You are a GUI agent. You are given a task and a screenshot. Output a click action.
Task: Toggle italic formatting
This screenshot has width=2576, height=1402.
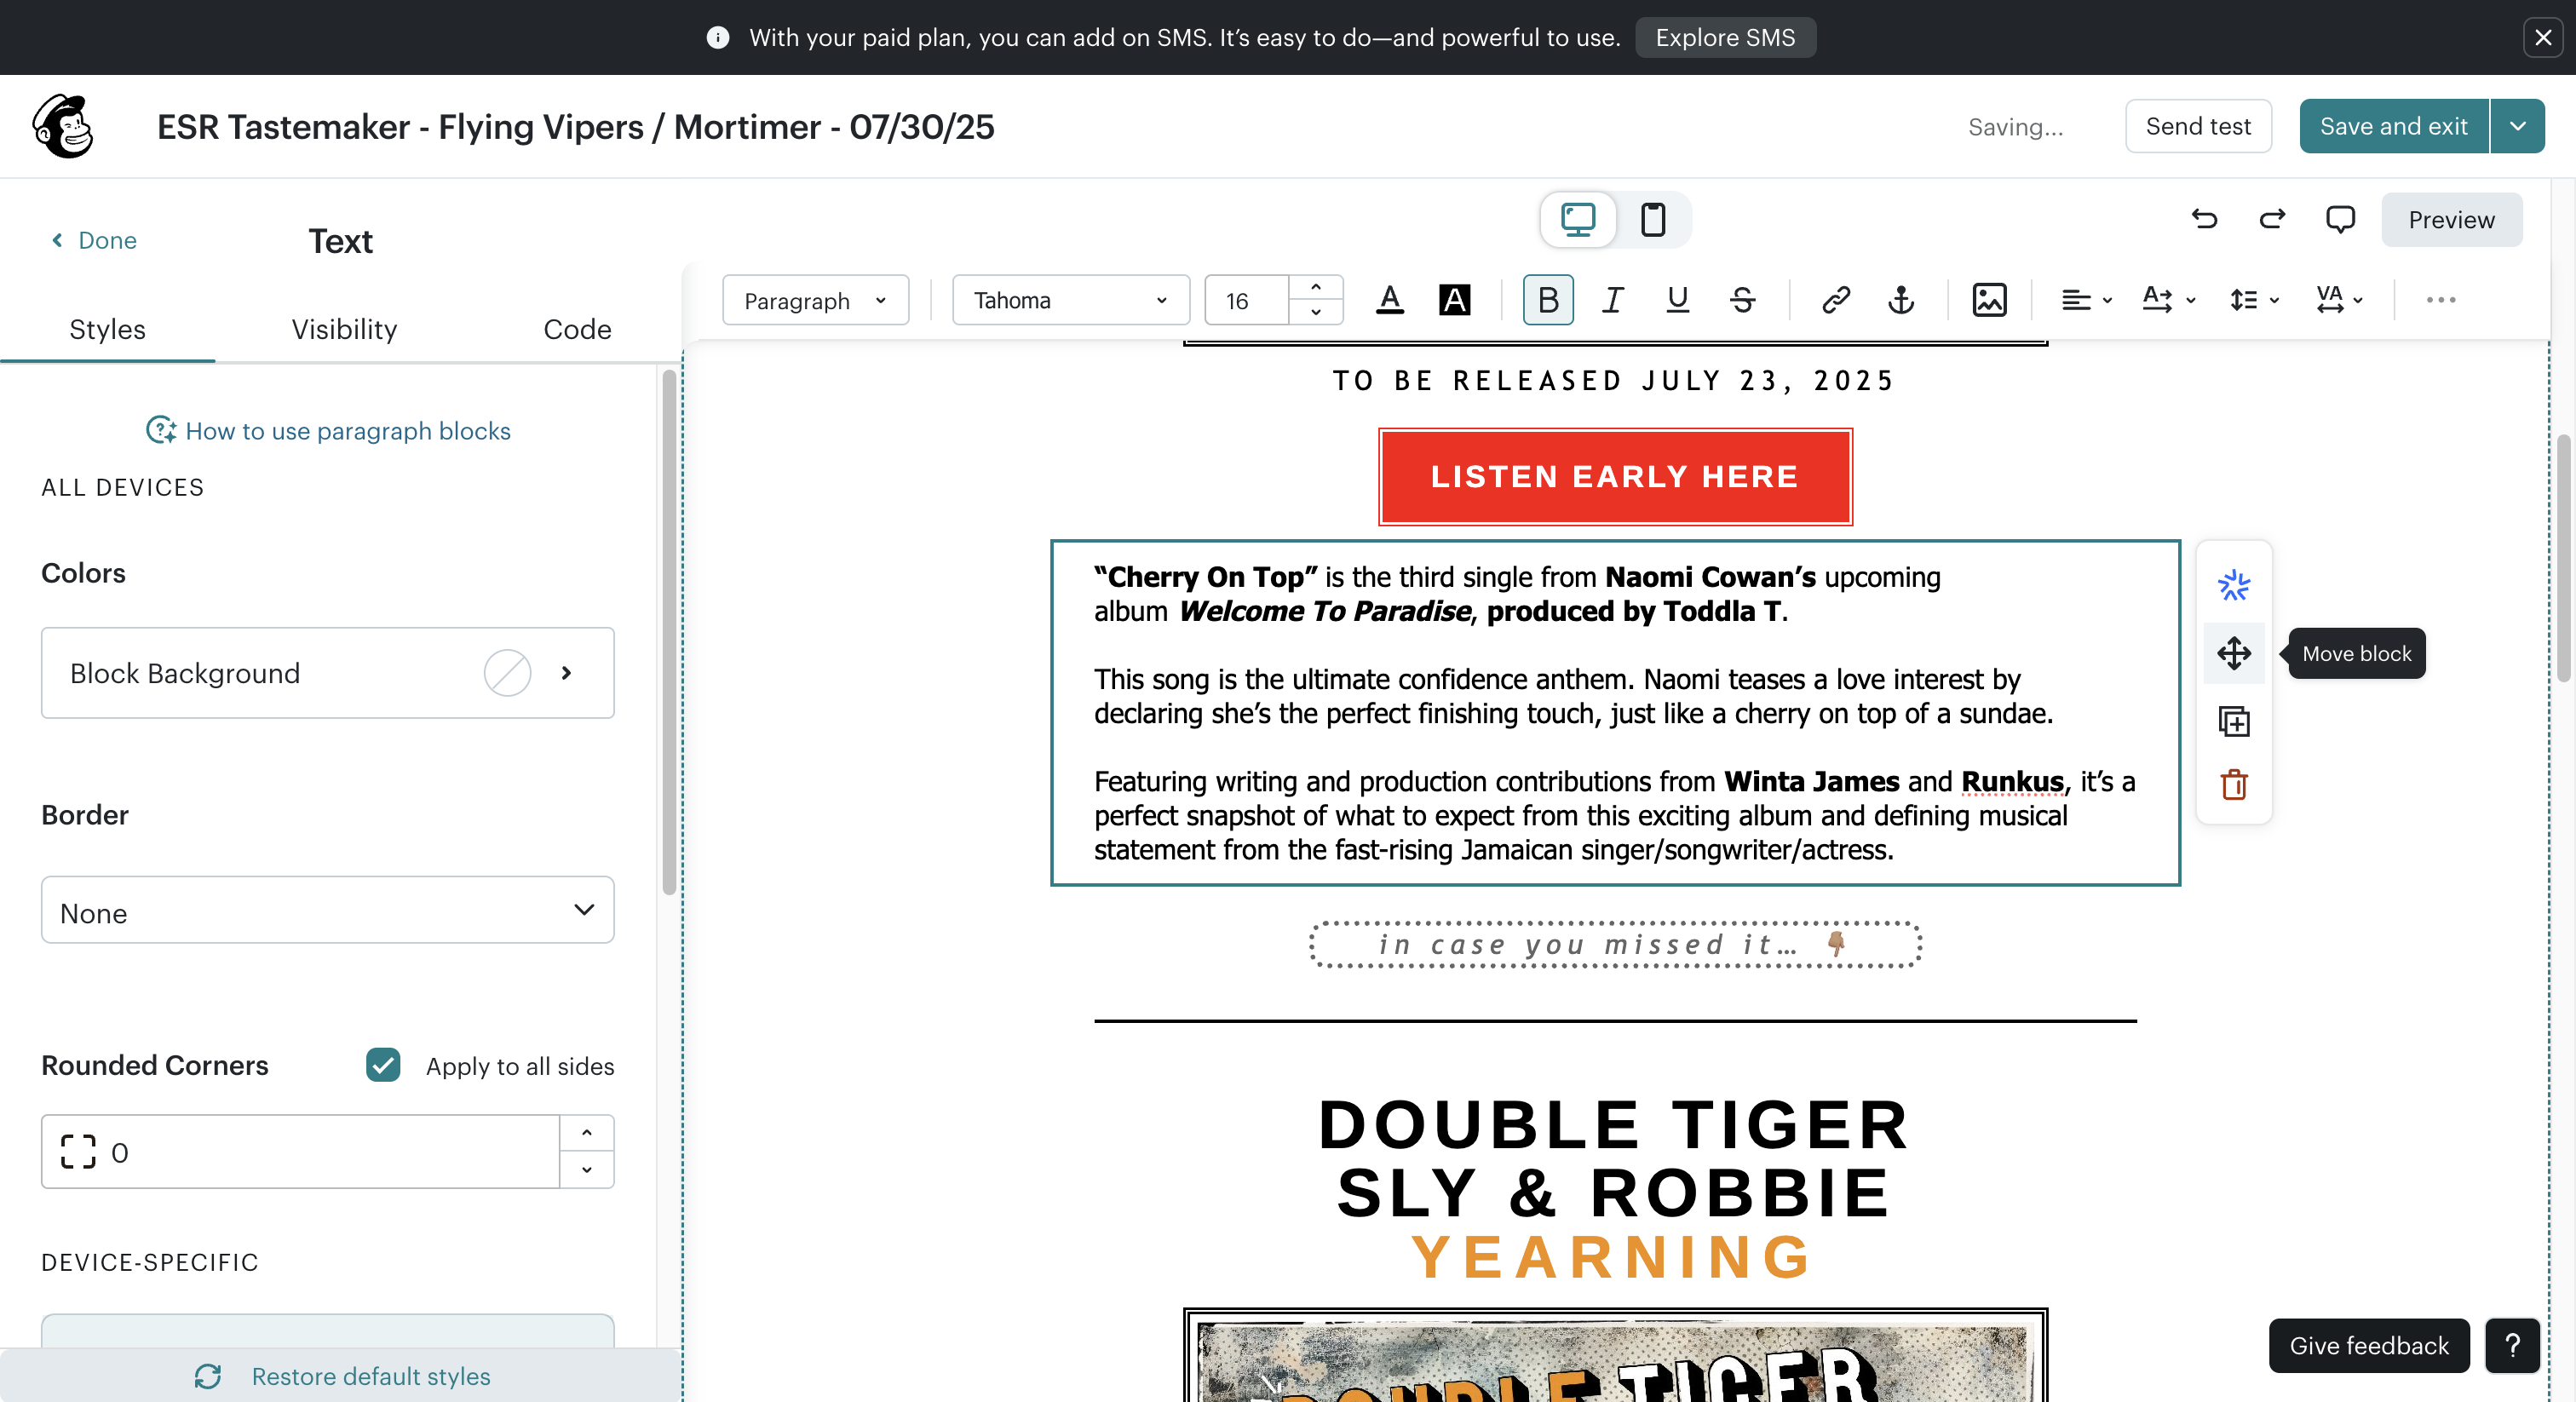1612,300
